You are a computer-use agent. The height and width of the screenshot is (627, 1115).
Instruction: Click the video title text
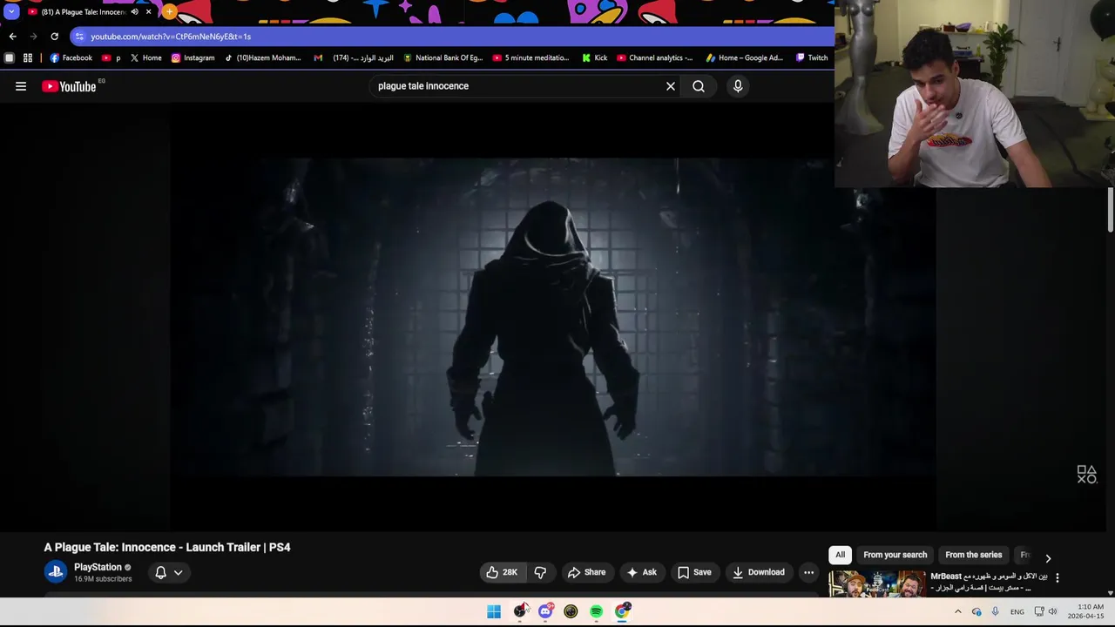[x=167, y=547]
